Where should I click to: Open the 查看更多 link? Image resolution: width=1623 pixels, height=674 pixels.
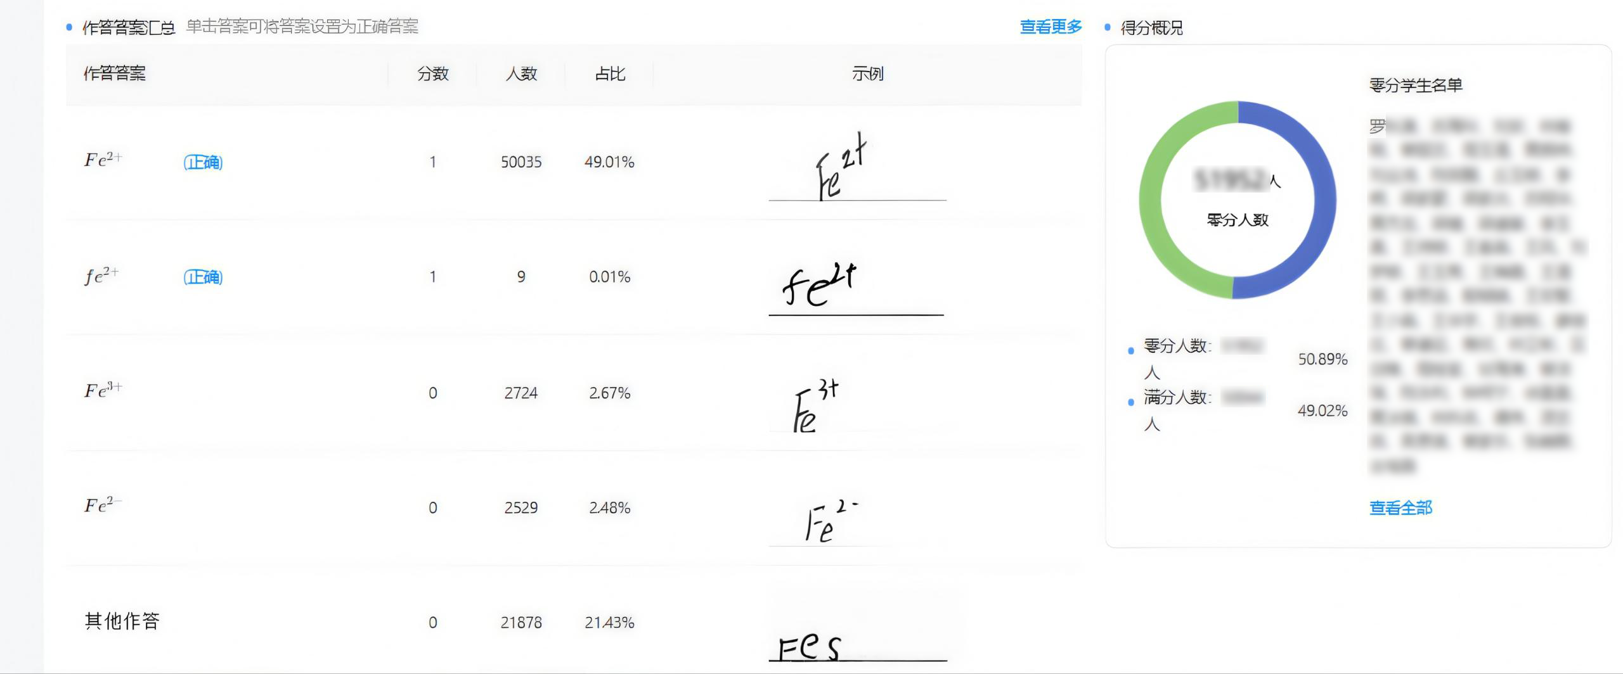coord(1051,27)
